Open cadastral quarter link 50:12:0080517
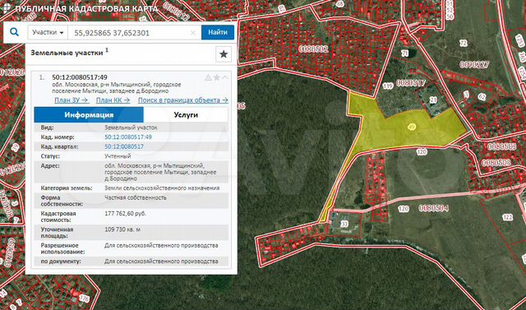This screenshot has height=310, width=526. pos(124,146)
